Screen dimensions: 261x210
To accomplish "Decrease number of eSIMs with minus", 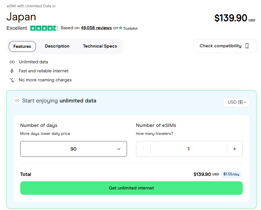I will 144,149.
